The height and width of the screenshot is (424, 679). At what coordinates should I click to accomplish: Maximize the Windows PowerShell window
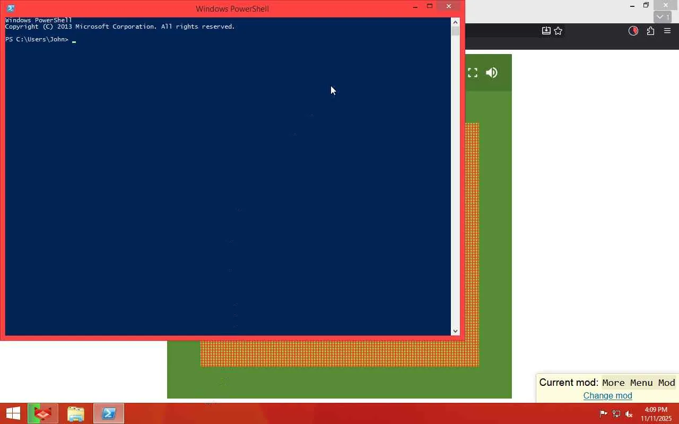click(x=430, y=6)
